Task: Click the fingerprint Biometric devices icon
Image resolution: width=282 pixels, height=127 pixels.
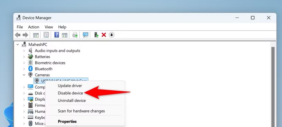Action: [30, 63]
